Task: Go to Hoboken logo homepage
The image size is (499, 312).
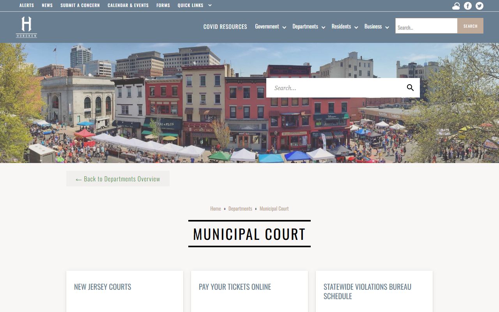Action: (27, 27)
